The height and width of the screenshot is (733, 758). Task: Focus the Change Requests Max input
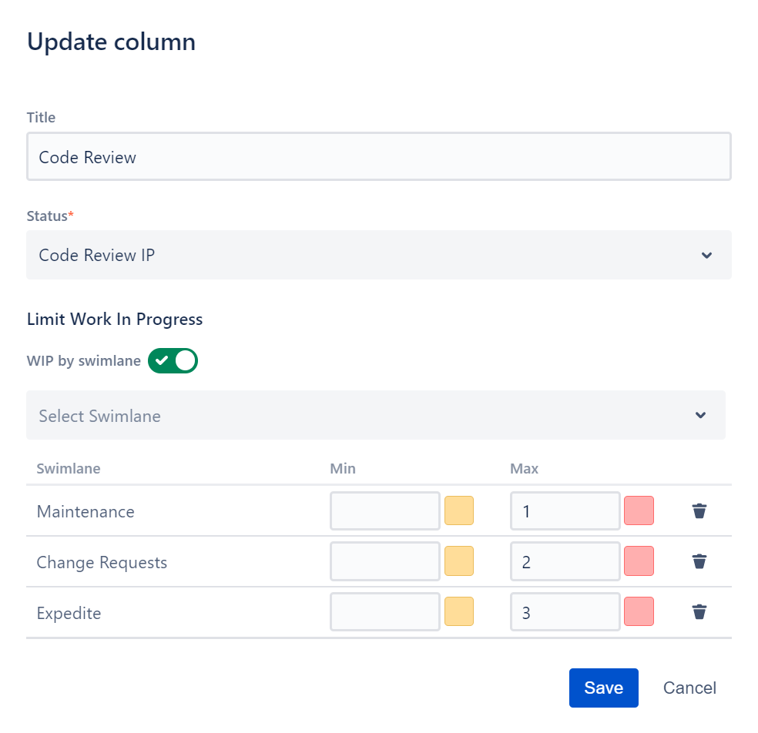click(x=565, y=561)
